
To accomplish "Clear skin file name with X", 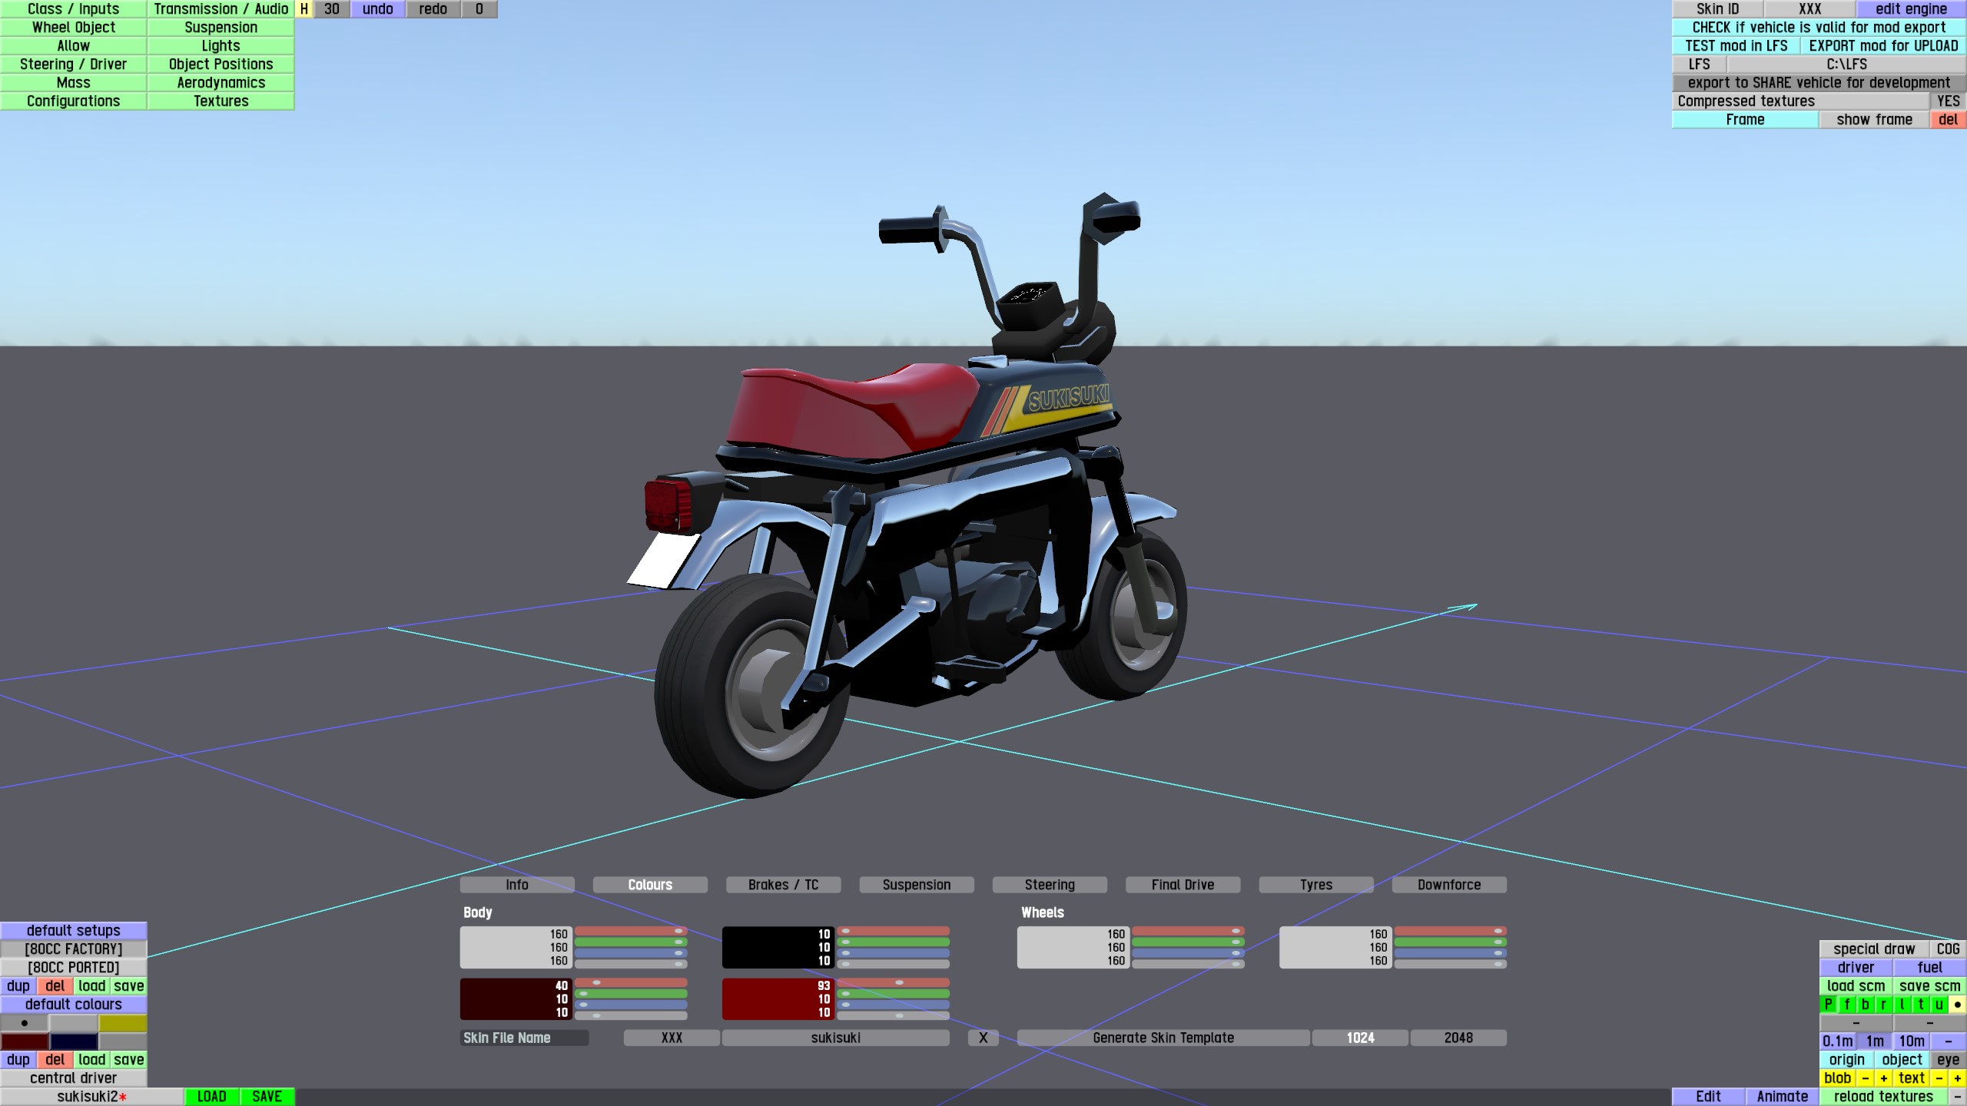I will [983, 1038].
